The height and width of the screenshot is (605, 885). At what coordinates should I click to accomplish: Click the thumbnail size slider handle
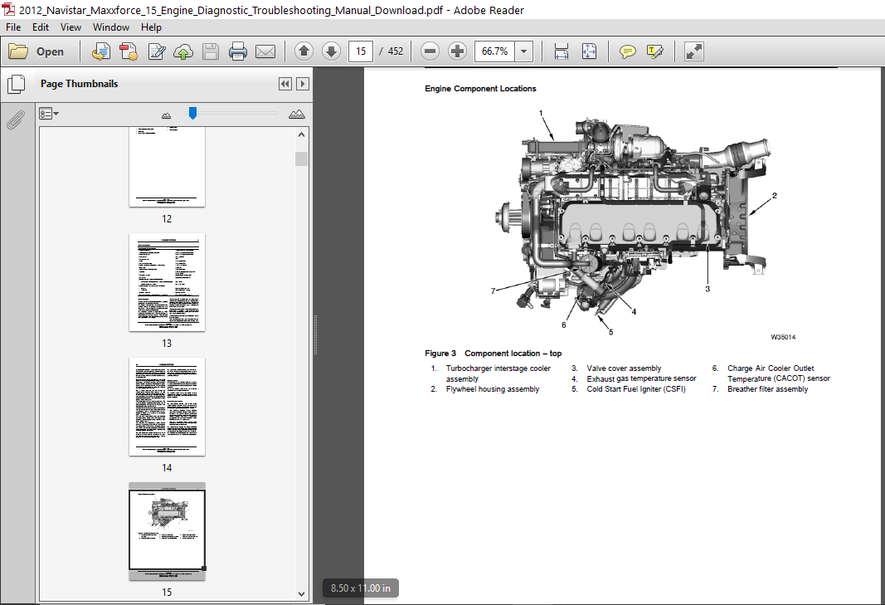[192, 113]
